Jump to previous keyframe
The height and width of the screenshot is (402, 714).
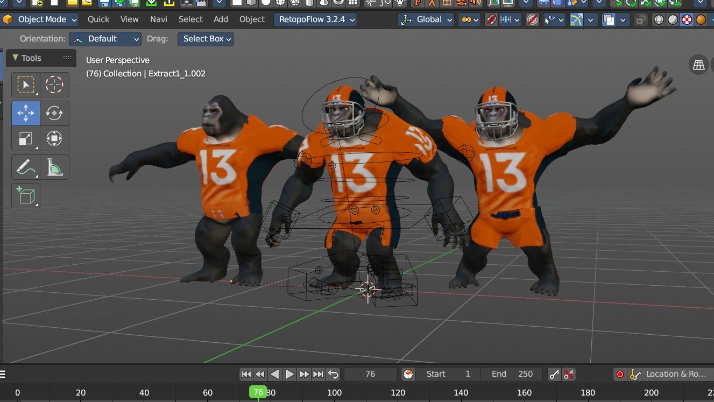pos(260,374)
